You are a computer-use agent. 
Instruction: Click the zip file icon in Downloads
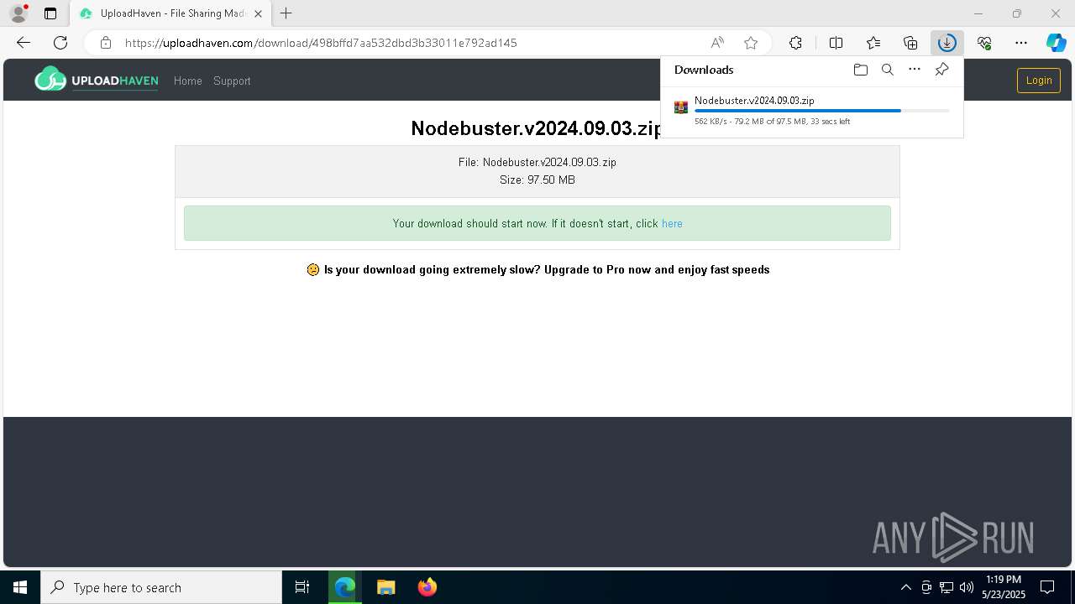point(681,107)
